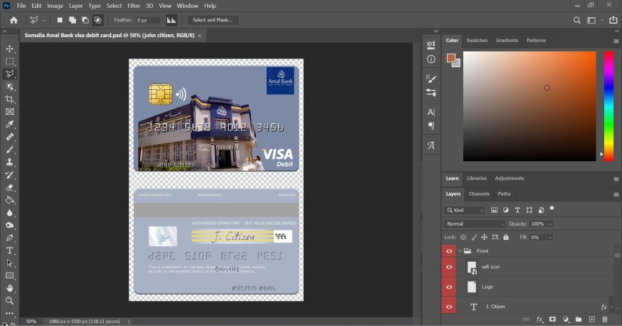This screenshot has height=326, width=622.
Task: Open the layer Kind filter dropdown
Action: point(465,210)
